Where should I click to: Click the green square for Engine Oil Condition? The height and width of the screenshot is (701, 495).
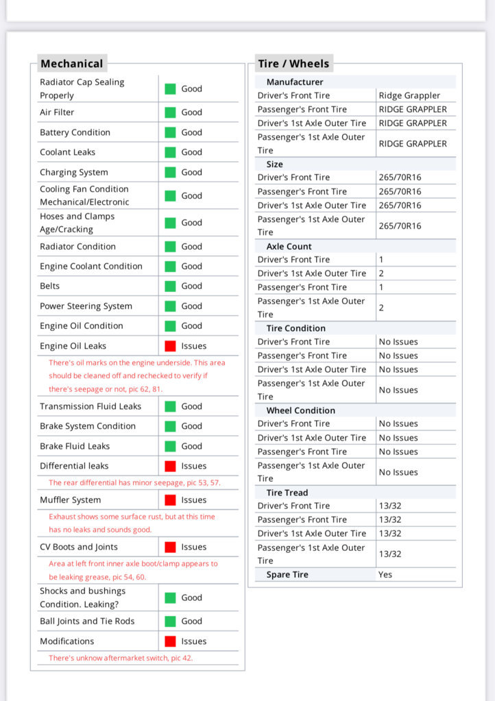coord(170,325)
